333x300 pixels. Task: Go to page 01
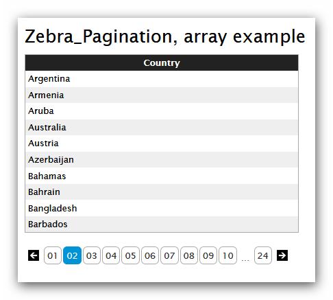tap(53, 255)
